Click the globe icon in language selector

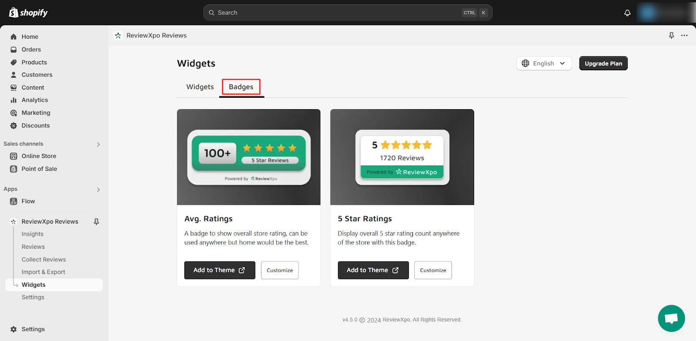[525, 64]
